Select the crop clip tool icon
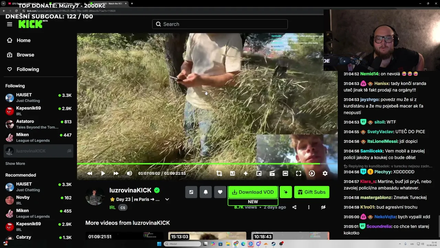The width and height of the screenshot is (440, 248). (219, 174)
